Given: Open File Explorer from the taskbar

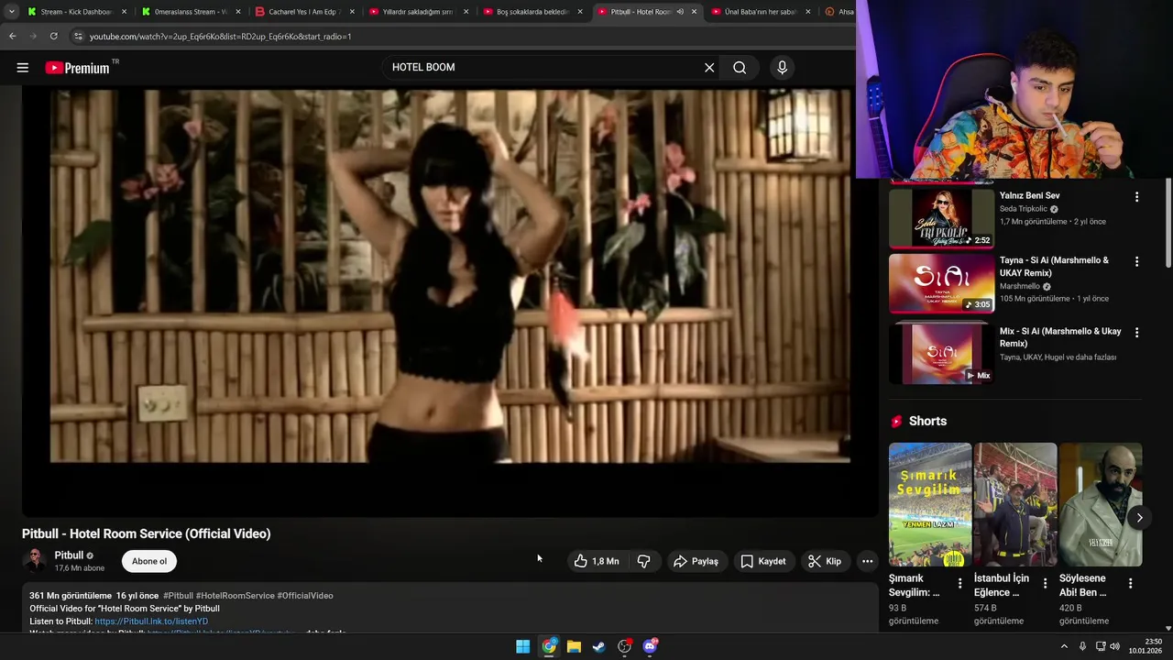Looking at the screenshot, I should [x=574, y=646].
